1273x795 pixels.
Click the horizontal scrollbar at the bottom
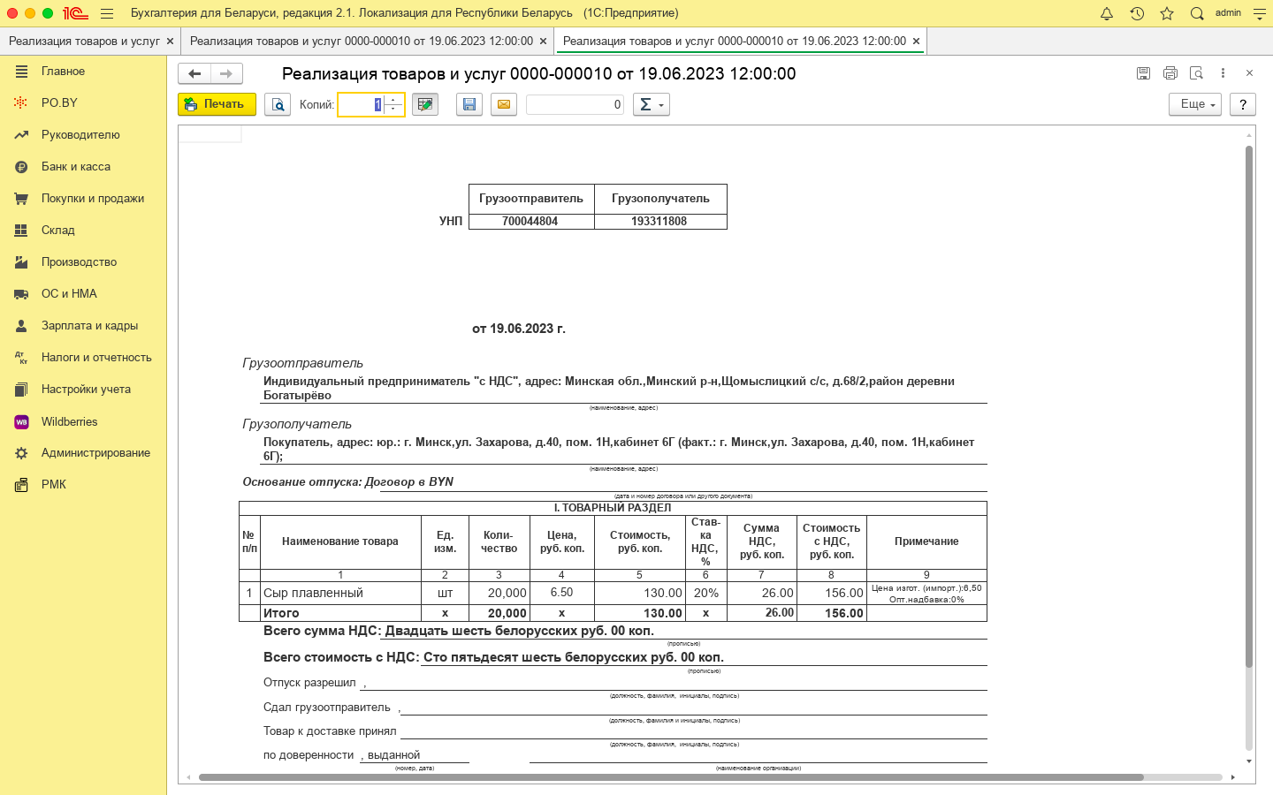pos(670,777)
